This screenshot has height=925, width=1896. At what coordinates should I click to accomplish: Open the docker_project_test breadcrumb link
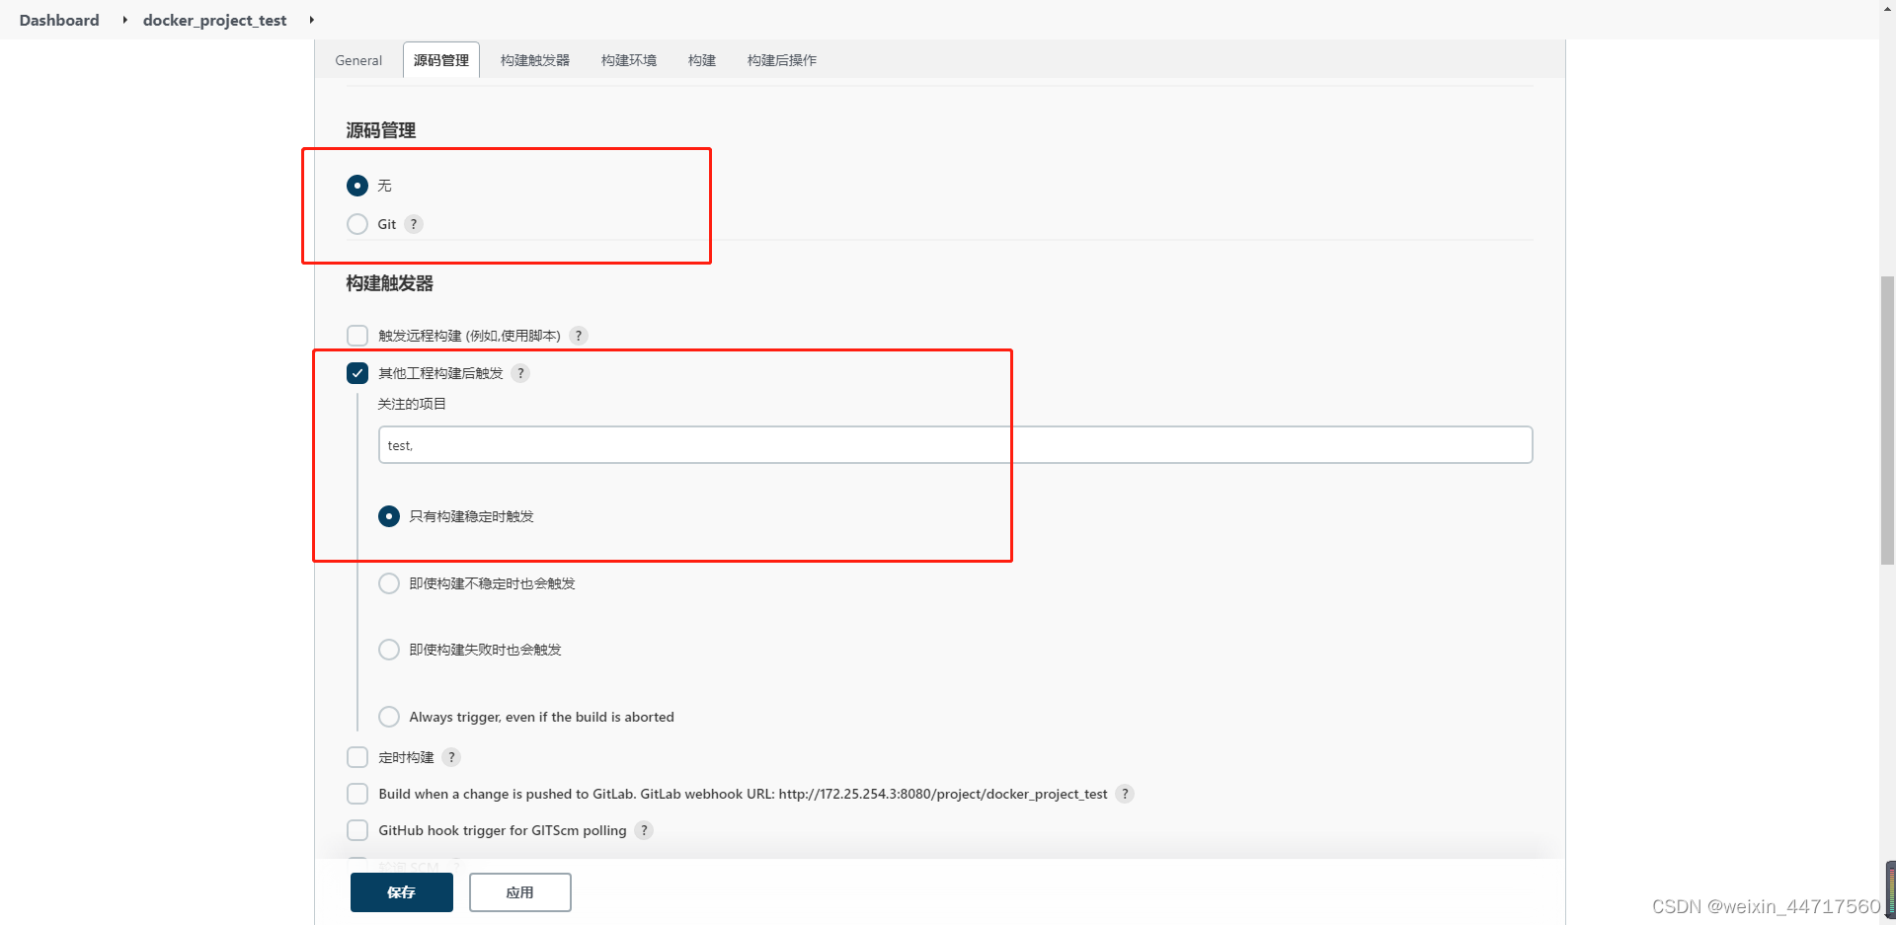coord(215,20)
